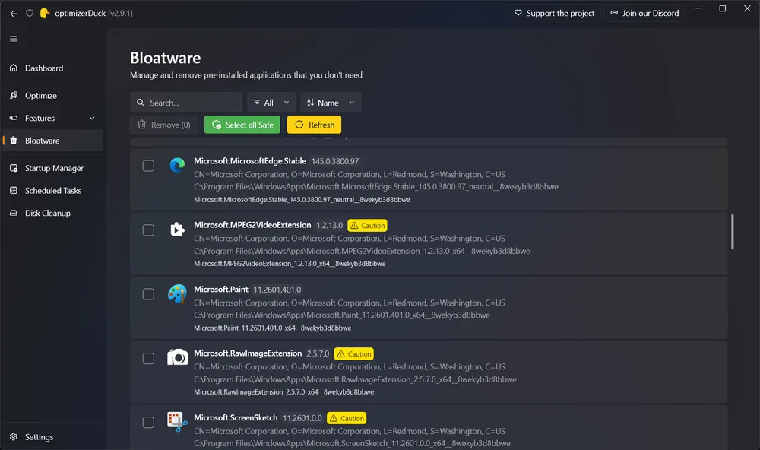Screen dimensions: 760x450
Task: Check the Microsoft.MicrosoftEdge.Stable checkbox
Action: [x=148, y=166]
